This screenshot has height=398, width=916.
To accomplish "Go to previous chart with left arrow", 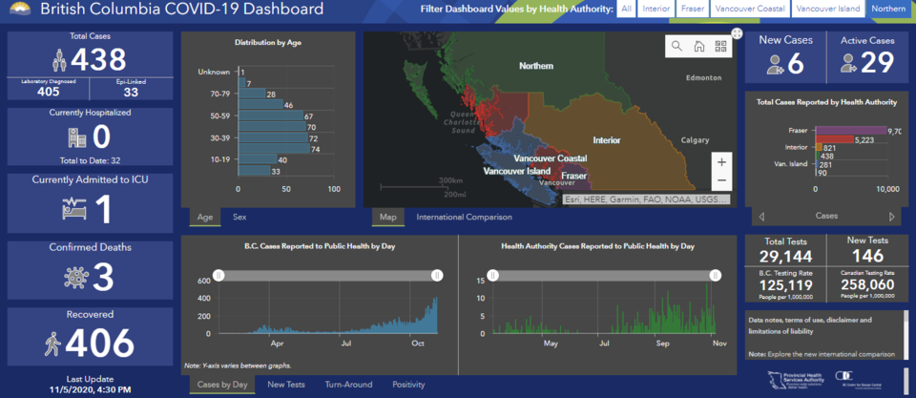I will (761, 217).
